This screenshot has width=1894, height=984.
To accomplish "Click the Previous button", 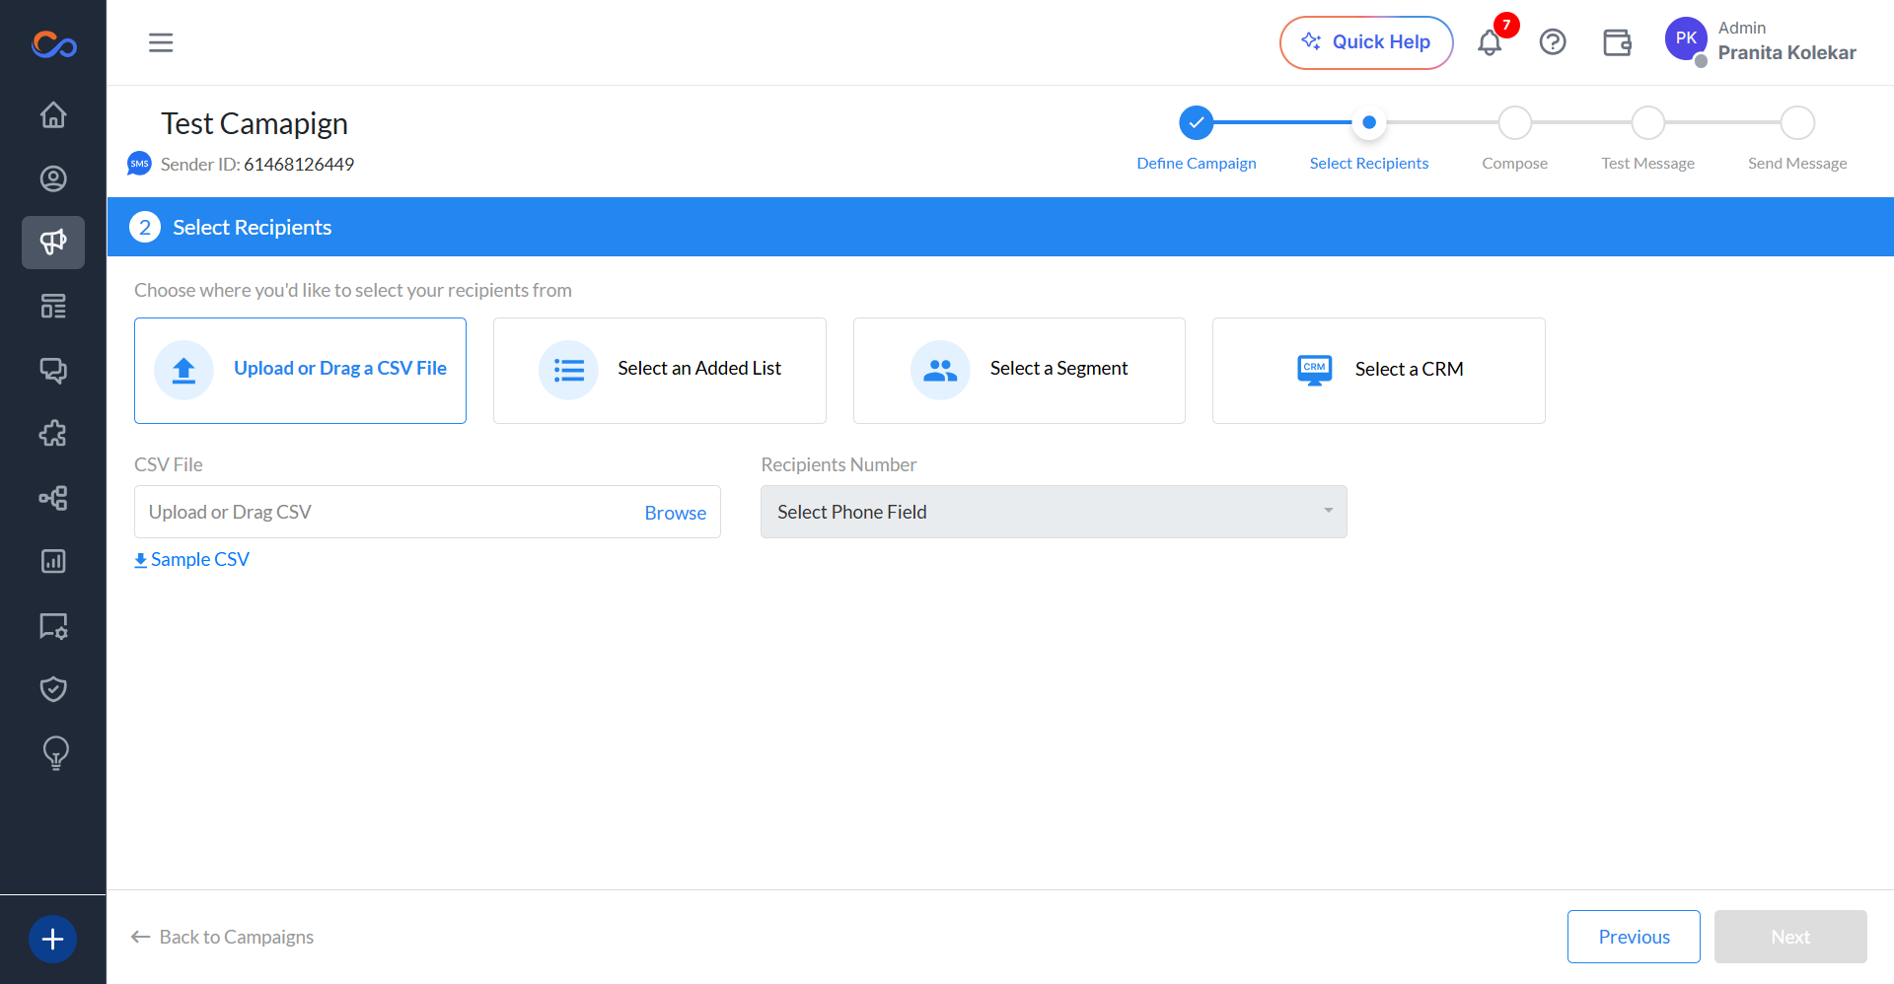I will pyautogui.click(x=1634, y=937).
